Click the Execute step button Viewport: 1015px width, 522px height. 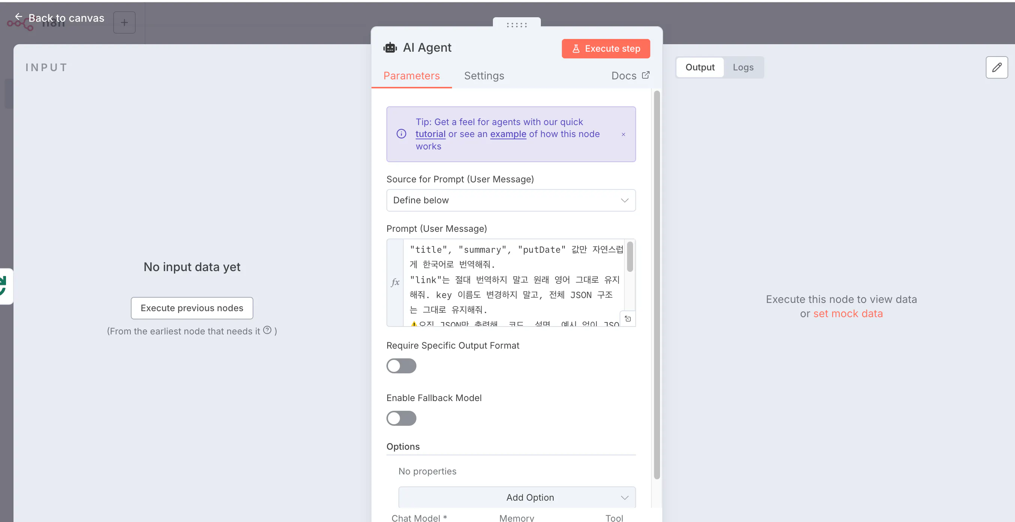tap(606, 48)
